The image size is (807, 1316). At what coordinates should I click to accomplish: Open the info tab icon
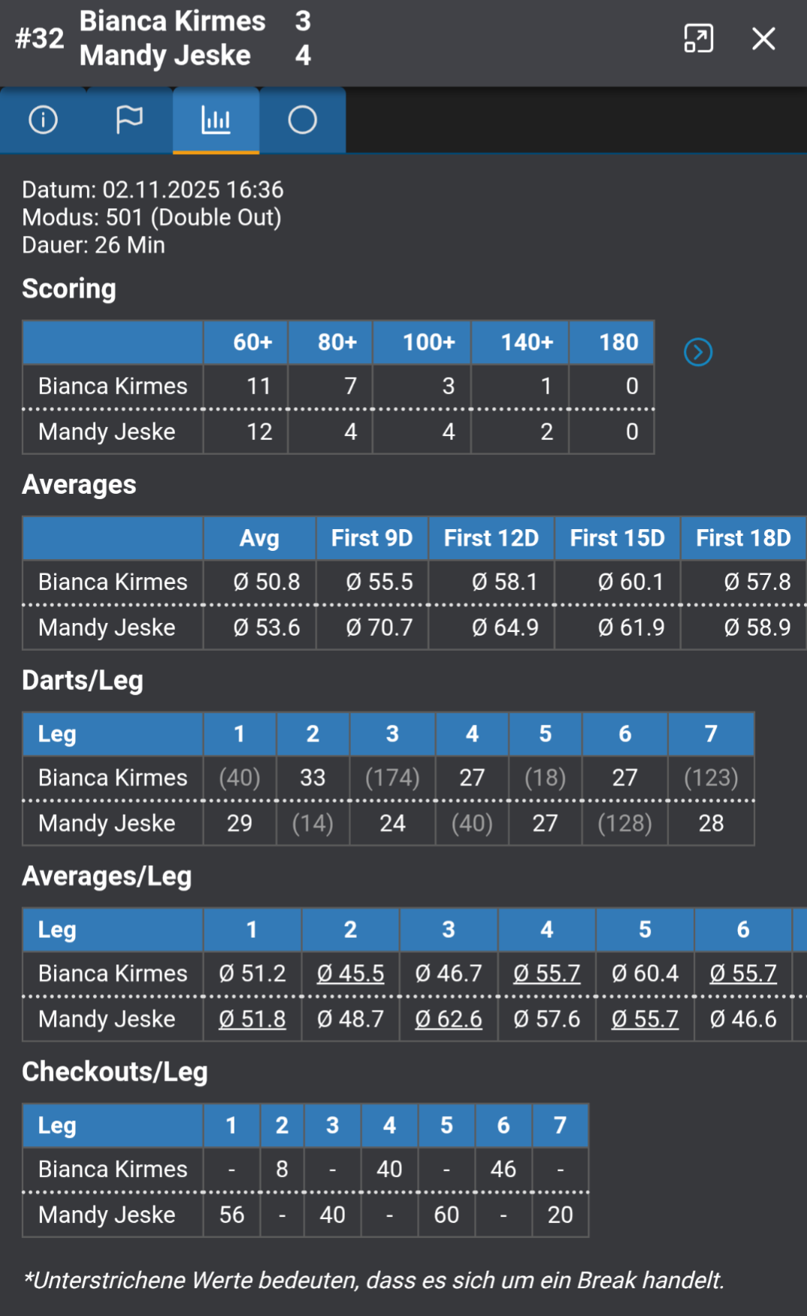tap(43, 120)
